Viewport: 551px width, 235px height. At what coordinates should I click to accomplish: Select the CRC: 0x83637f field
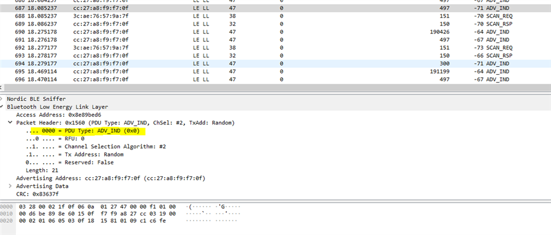(x=37, y=194)
